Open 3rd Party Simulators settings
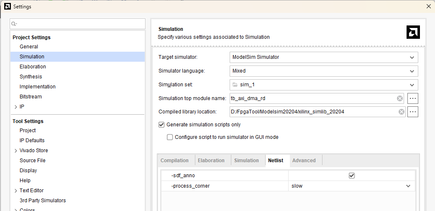 coord(43,200)
